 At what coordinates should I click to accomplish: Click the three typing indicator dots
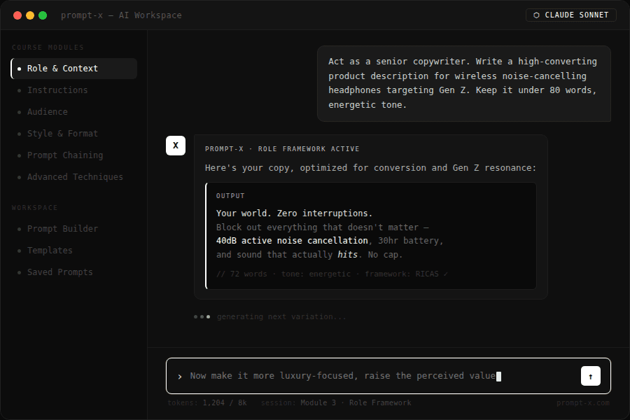coord(202,316)
